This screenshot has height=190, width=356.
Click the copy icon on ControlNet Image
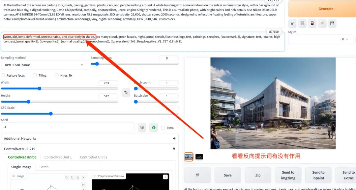[x=72, y=177]
